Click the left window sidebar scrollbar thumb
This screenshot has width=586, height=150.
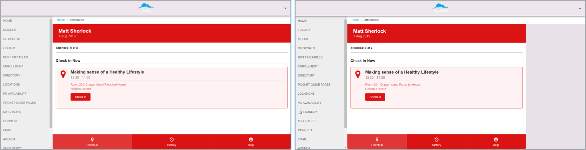[51, 74]
